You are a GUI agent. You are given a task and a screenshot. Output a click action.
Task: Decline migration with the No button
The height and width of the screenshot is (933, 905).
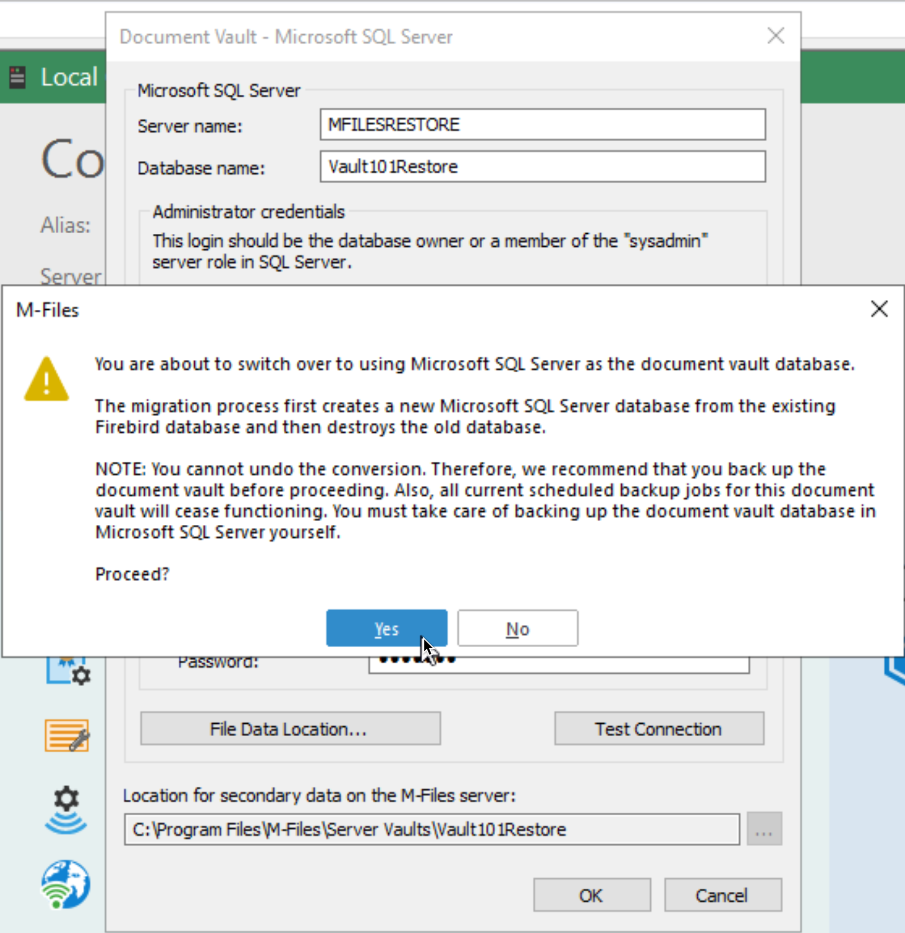(518, 628)
